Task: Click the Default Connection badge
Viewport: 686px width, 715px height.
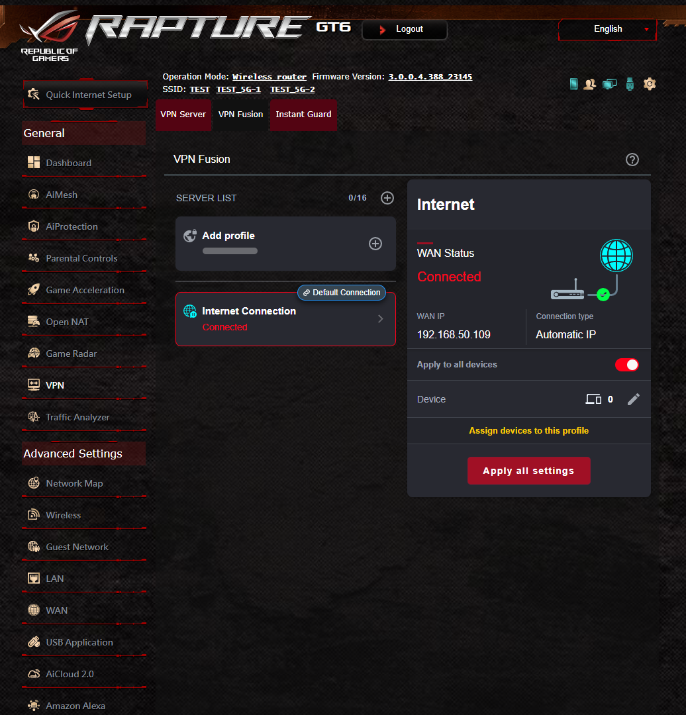Action: [x=341, y=292]
